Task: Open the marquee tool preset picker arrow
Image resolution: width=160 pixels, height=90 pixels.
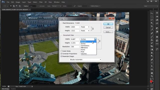Action: [x=7, y=6]
